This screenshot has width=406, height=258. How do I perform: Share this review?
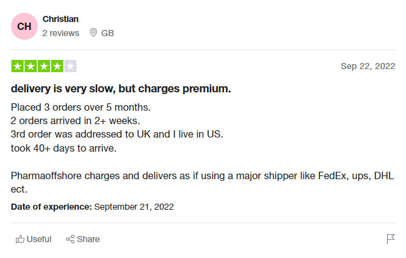[82, 239]
